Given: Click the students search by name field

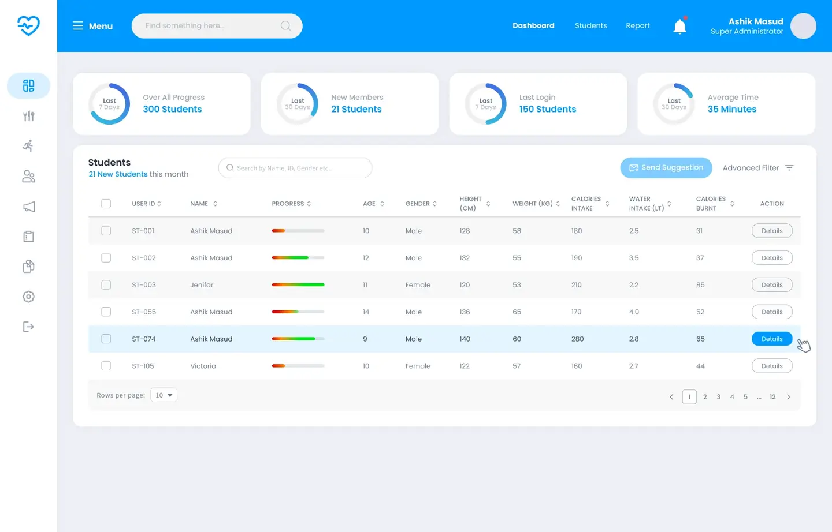Looking at the screenshot, I should point(295,168).
